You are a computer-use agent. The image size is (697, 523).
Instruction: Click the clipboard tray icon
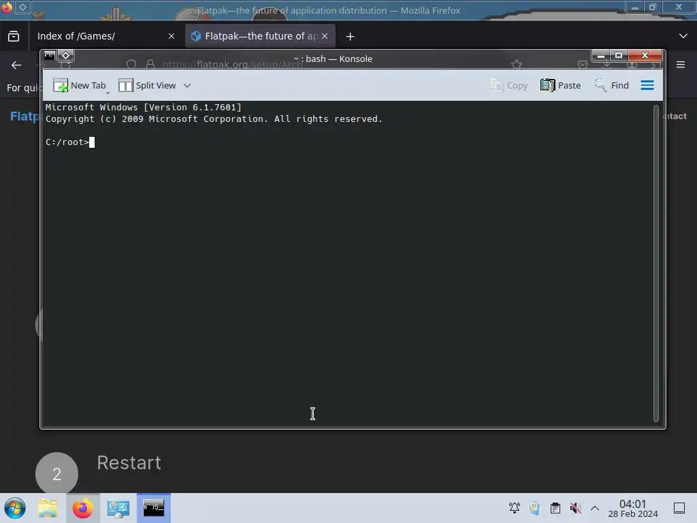coord(555,508)
